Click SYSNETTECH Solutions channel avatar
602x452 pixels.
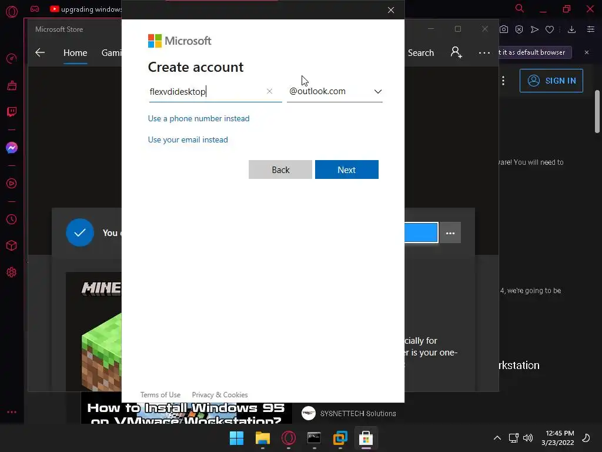click(x=308, y=413)
